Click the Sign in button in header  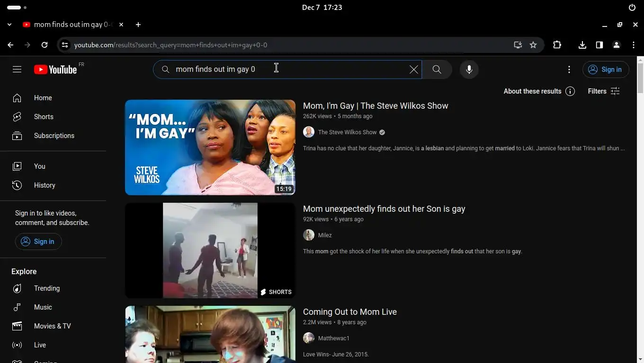click(605, 69)
